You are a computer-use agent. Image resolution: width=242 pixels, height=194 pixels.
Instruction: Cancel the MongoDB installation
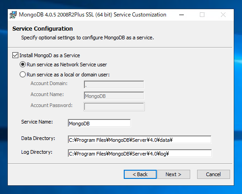coord(214,174)
